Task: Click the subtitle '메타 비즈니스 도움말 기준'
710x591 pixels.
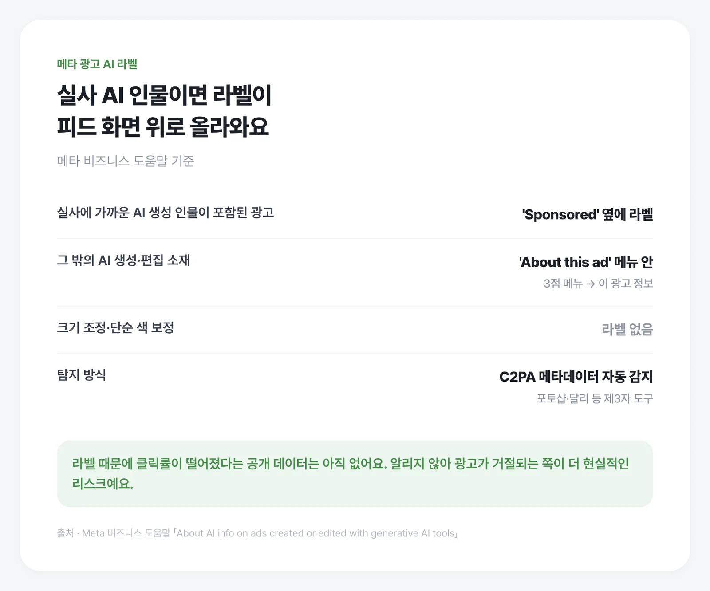Action: 126,161
